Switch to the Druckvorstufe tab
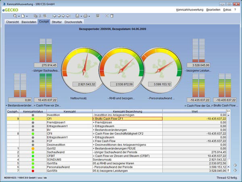Viewport: 242px width, 182px height. tap(74, 22)
